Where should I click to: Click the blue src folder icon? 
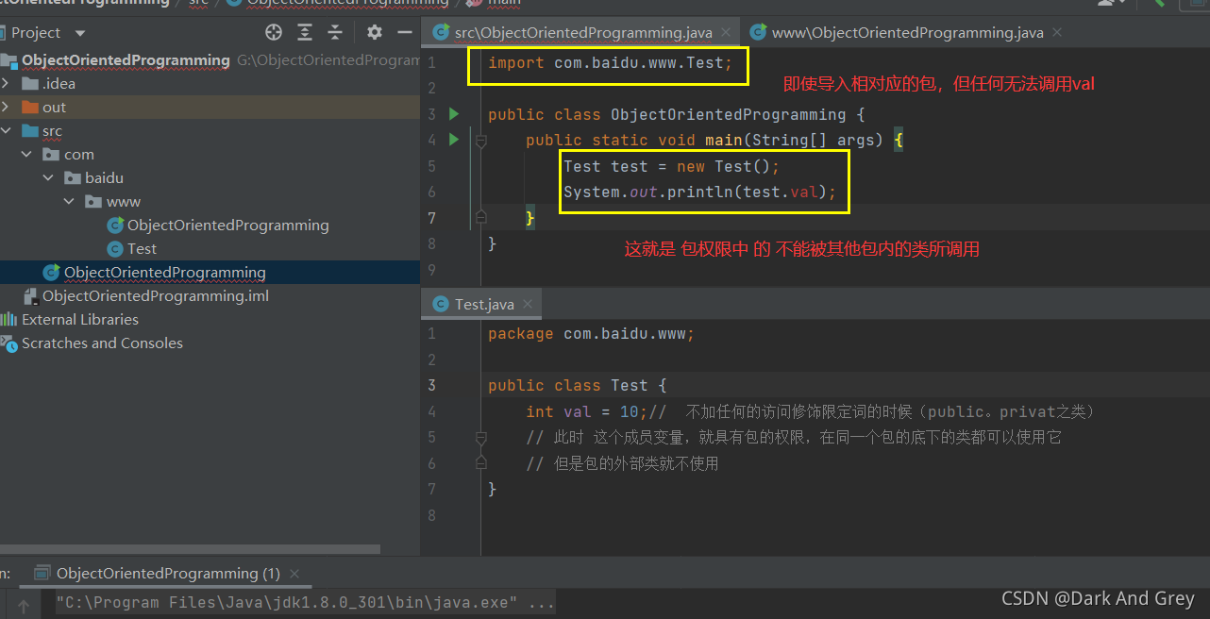(30, 131)
